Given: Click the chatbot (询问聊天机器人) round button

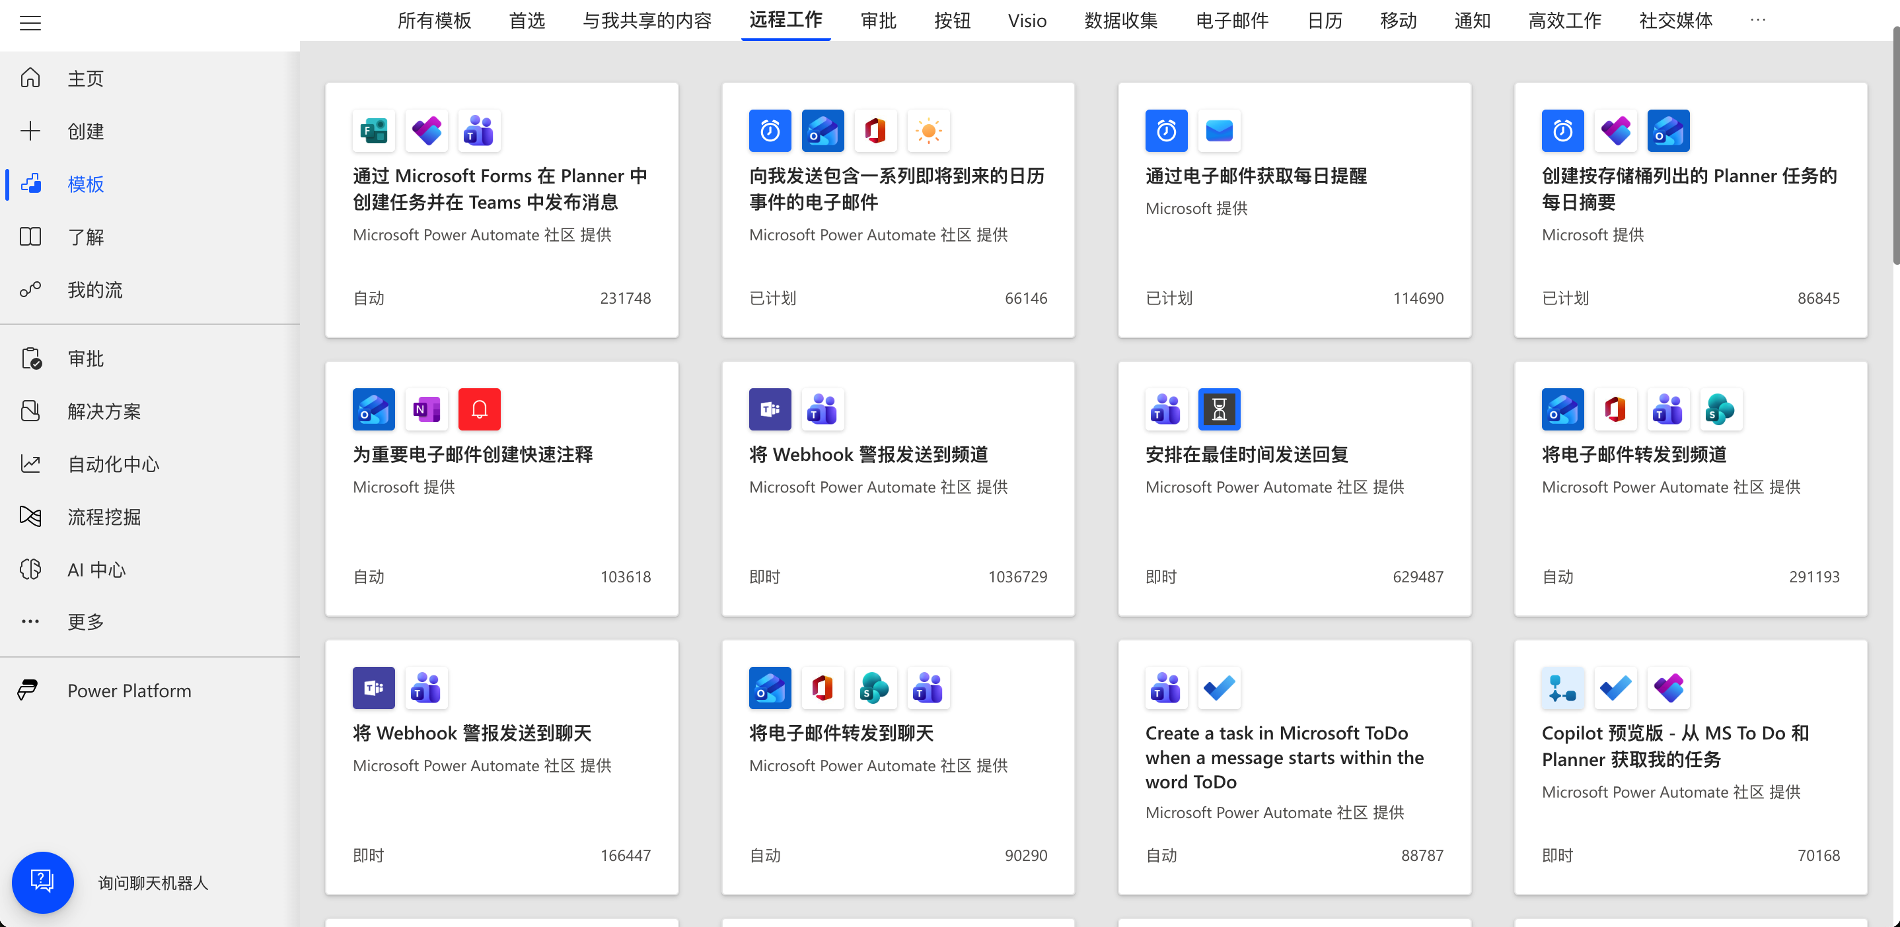Looking at the screenshot, I should (42, 882).
